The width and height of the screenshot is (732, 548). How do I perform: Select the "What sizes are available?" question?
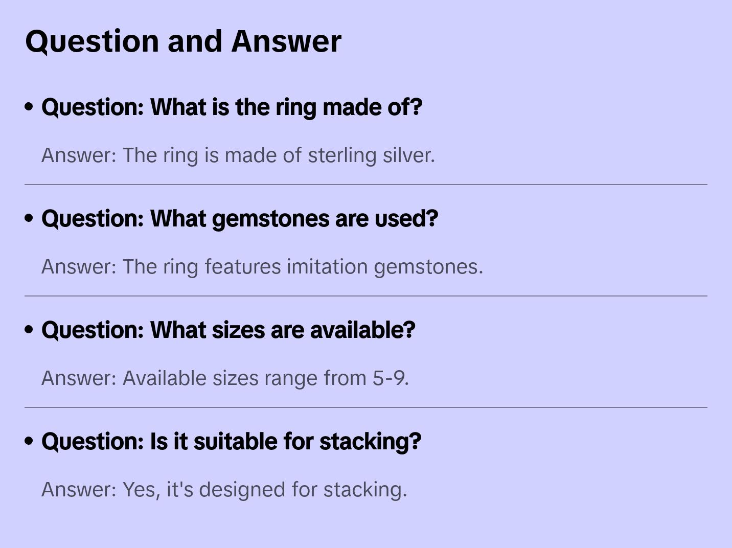(x=228, y=330)
